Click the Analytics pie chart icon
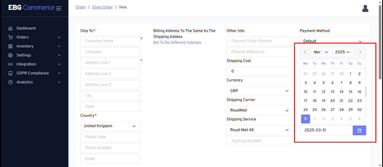 click(x=10, y=82)
